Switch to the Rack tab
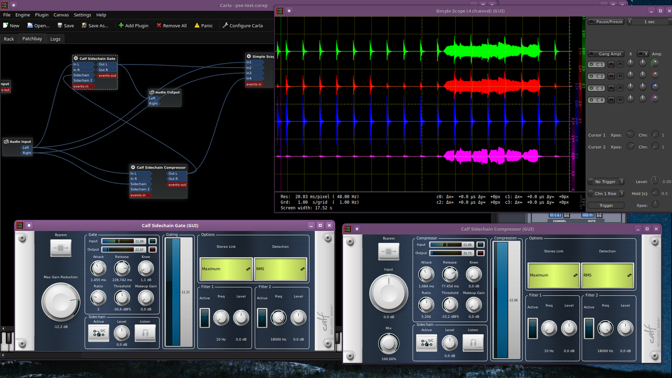 [x=9, y=39]
